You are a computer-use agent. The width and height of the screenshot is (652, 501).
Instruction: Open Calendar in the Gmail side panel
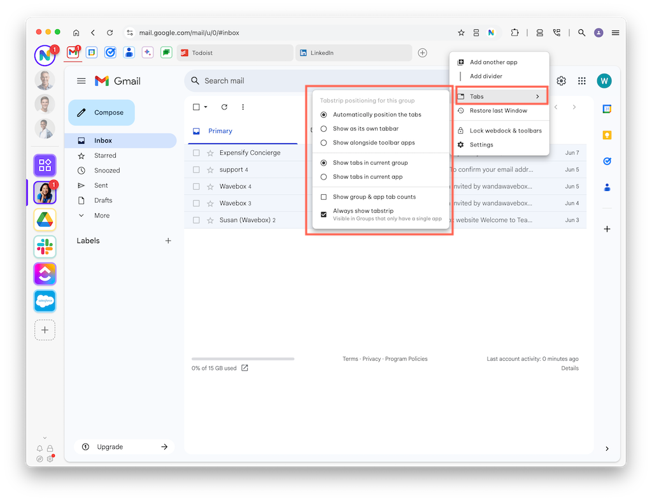607,109
